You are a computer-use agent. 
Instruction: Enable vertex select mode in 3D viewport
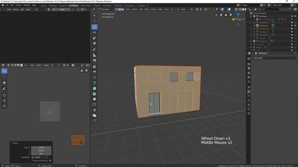pos(117,9)
